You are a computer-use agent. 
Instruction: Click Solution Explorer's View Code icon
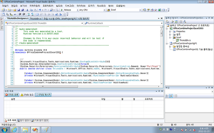[x=181, y=22]
